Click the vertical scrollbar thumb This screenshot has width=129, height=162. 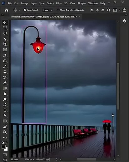pyautogui.click(x=118, y=86)
